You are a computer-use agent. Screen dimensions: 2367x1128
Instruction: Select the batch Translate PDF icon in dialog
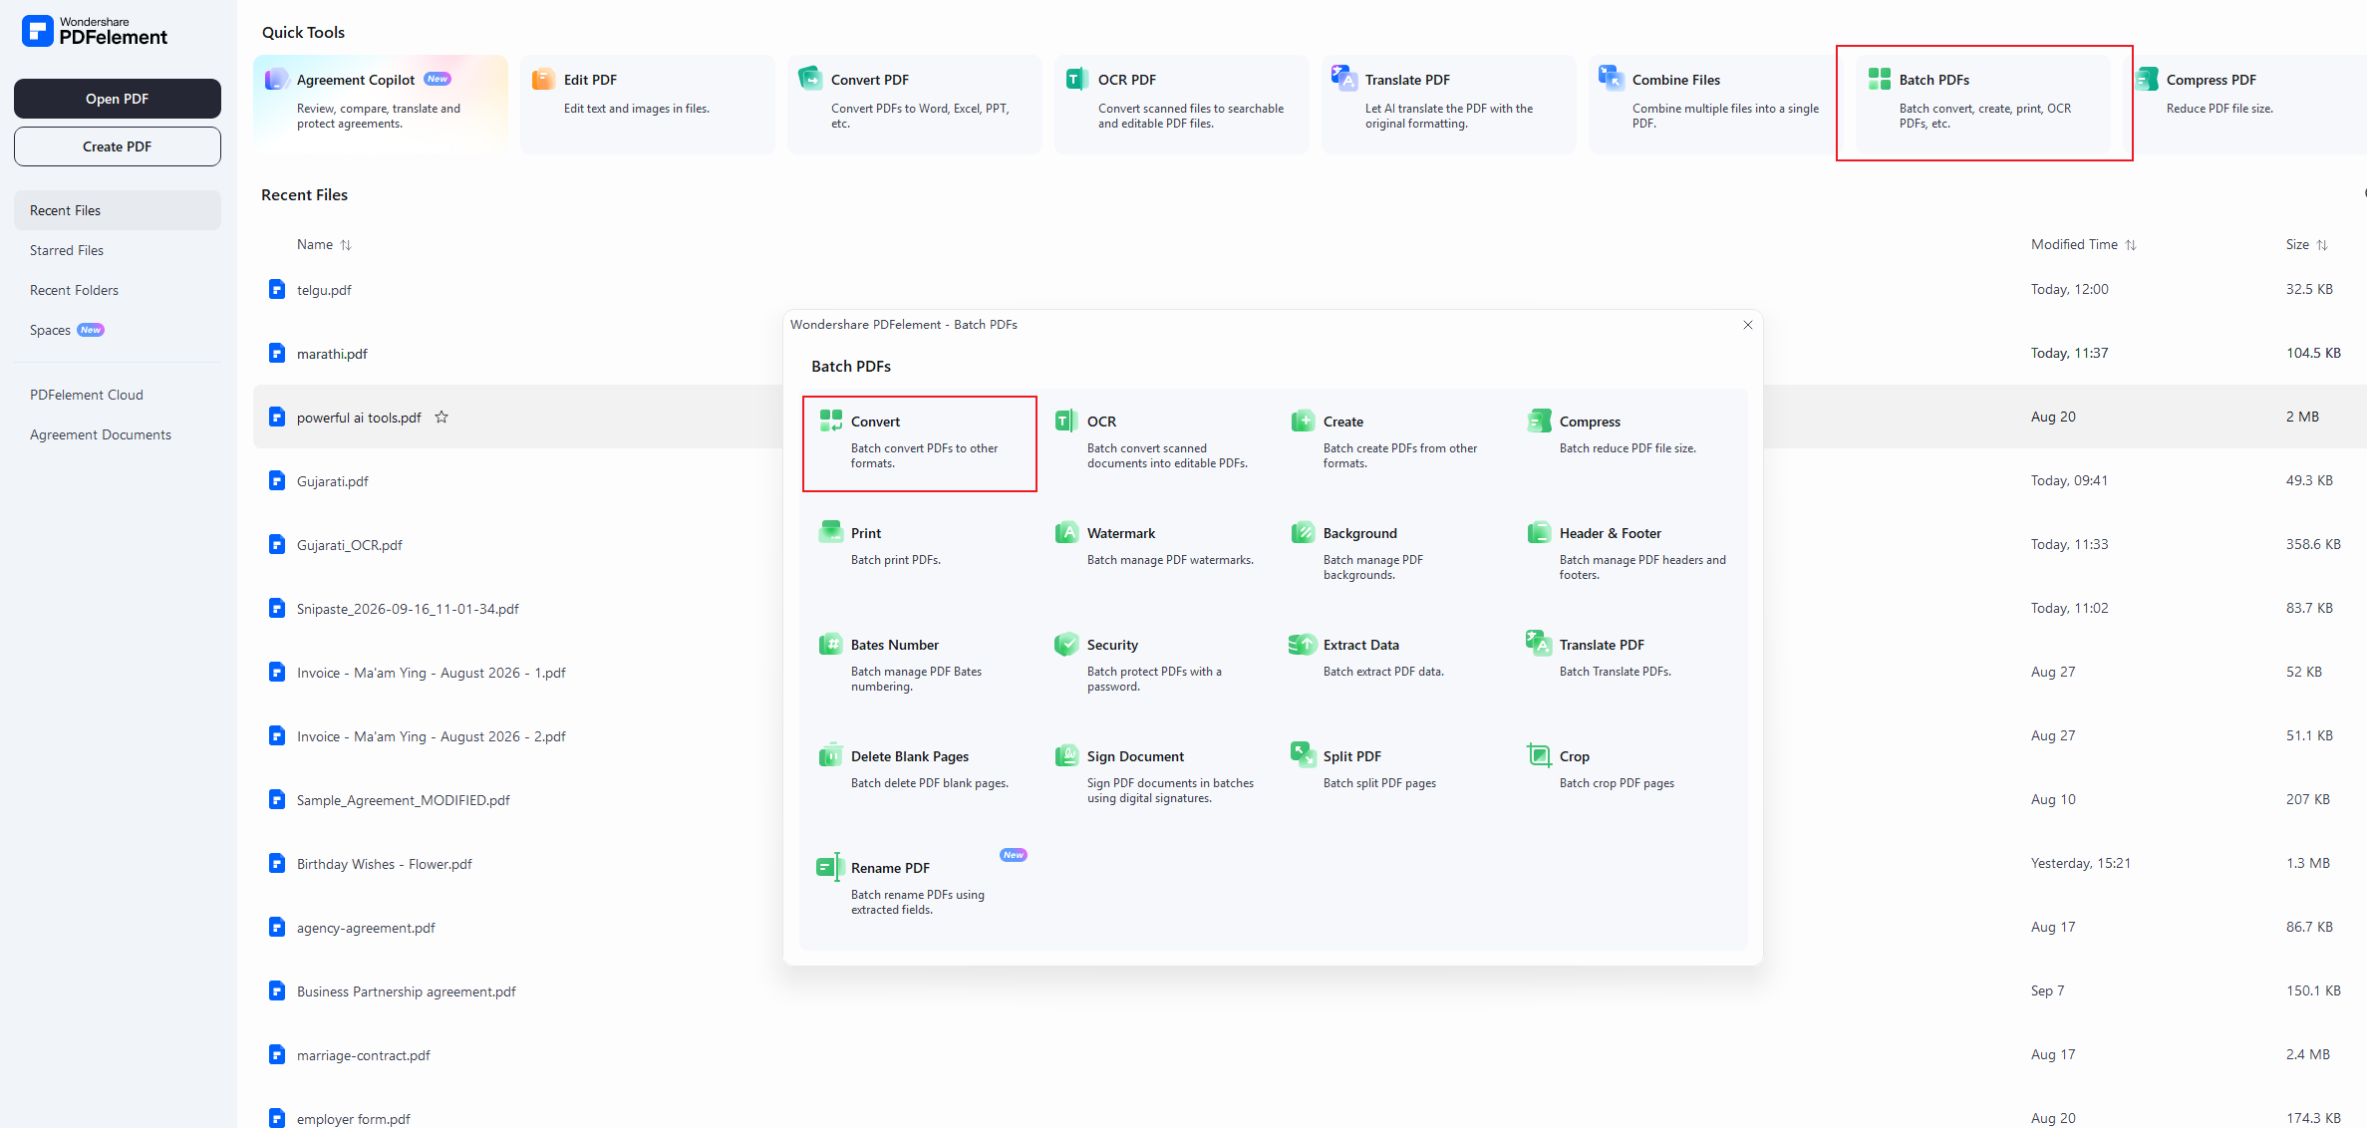point(1539,643)
